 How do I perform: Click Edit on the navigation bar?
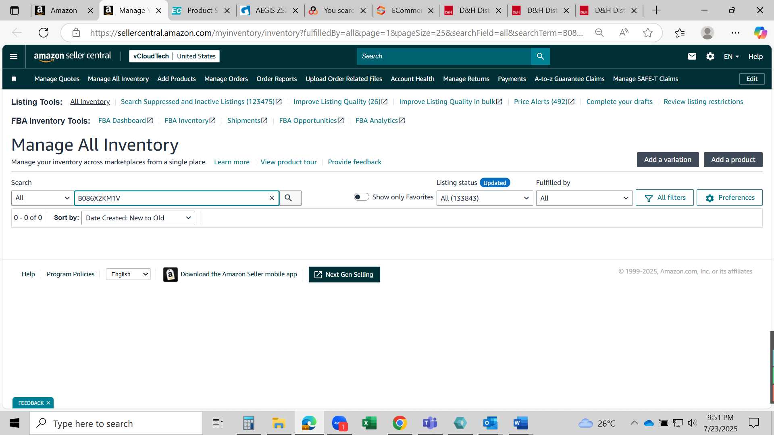752,79
